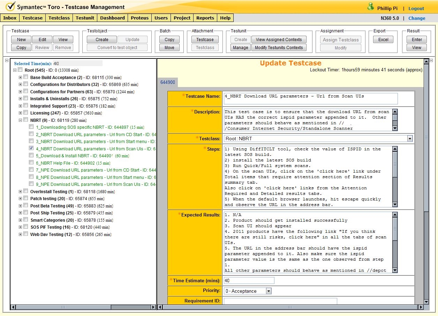Click the scroll-down arrow in Steps textbox

tap(395, 205)
